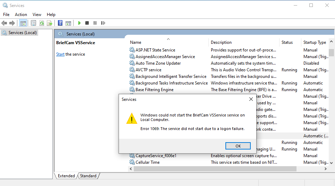The image size is (335, 186).
Task: Click the yellow warning triangle icon in dialog
Action: (132, 119)
